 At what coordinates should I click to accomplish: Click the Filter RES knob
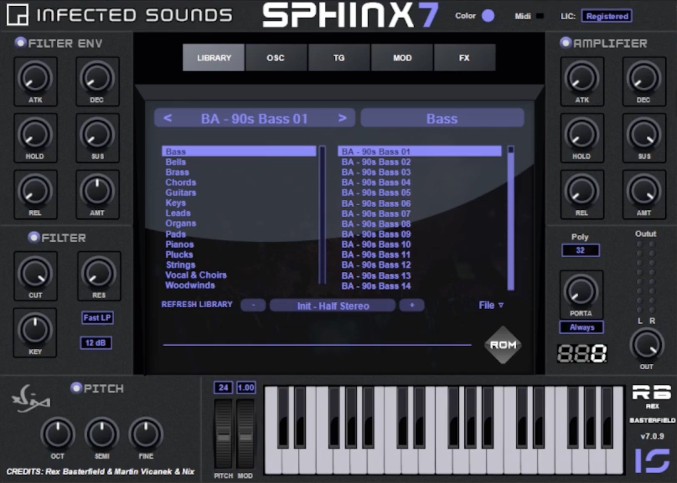tap(99, 274)
